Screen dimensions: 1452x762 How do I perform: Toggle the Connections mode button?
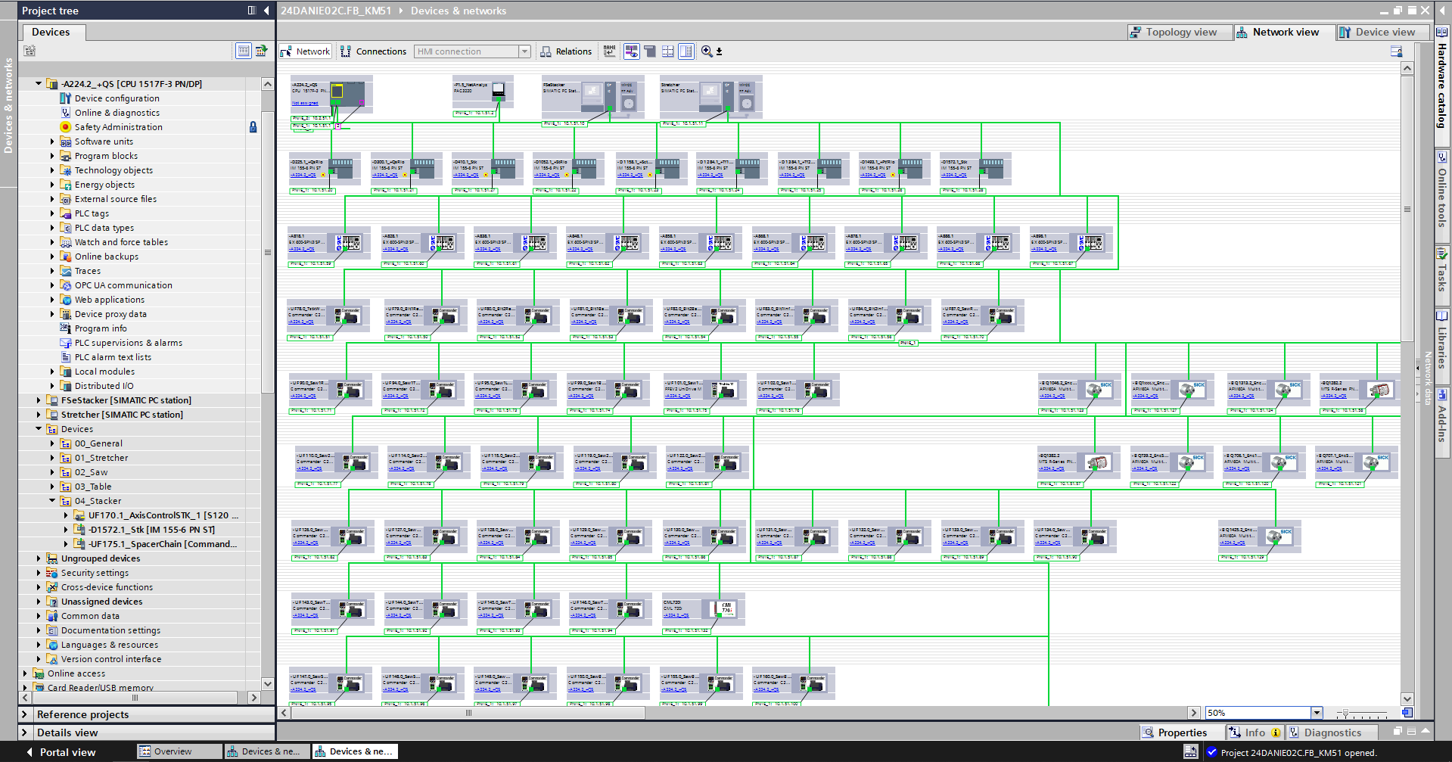(374, 51)
